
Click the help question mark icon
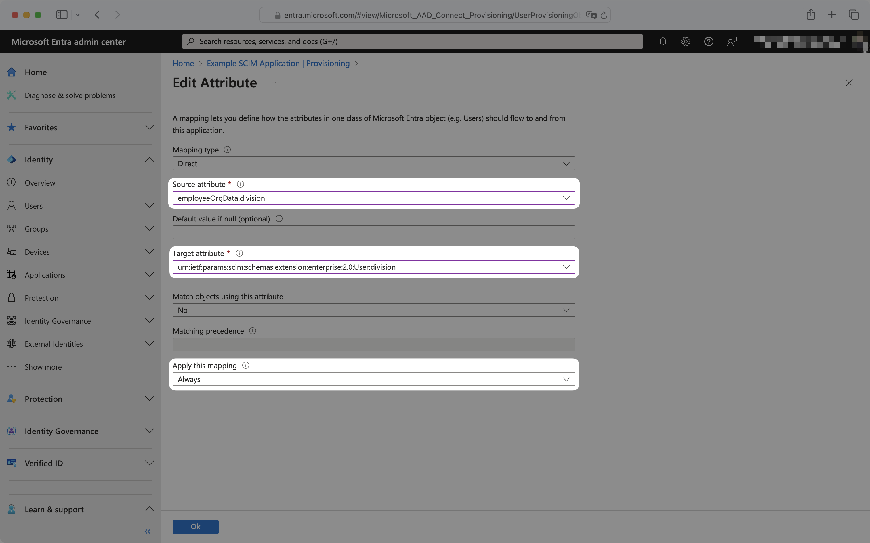click(708, 42)
